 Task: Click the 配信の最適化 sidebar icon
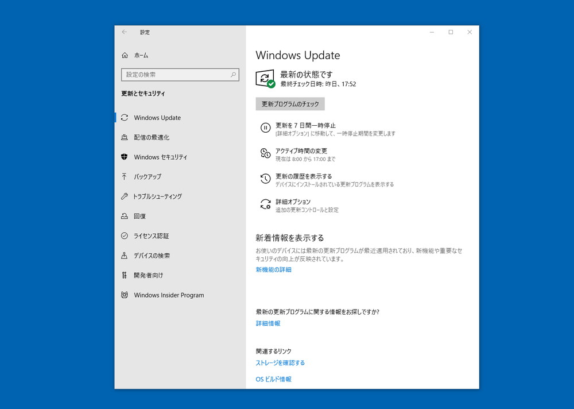(125, 137)
